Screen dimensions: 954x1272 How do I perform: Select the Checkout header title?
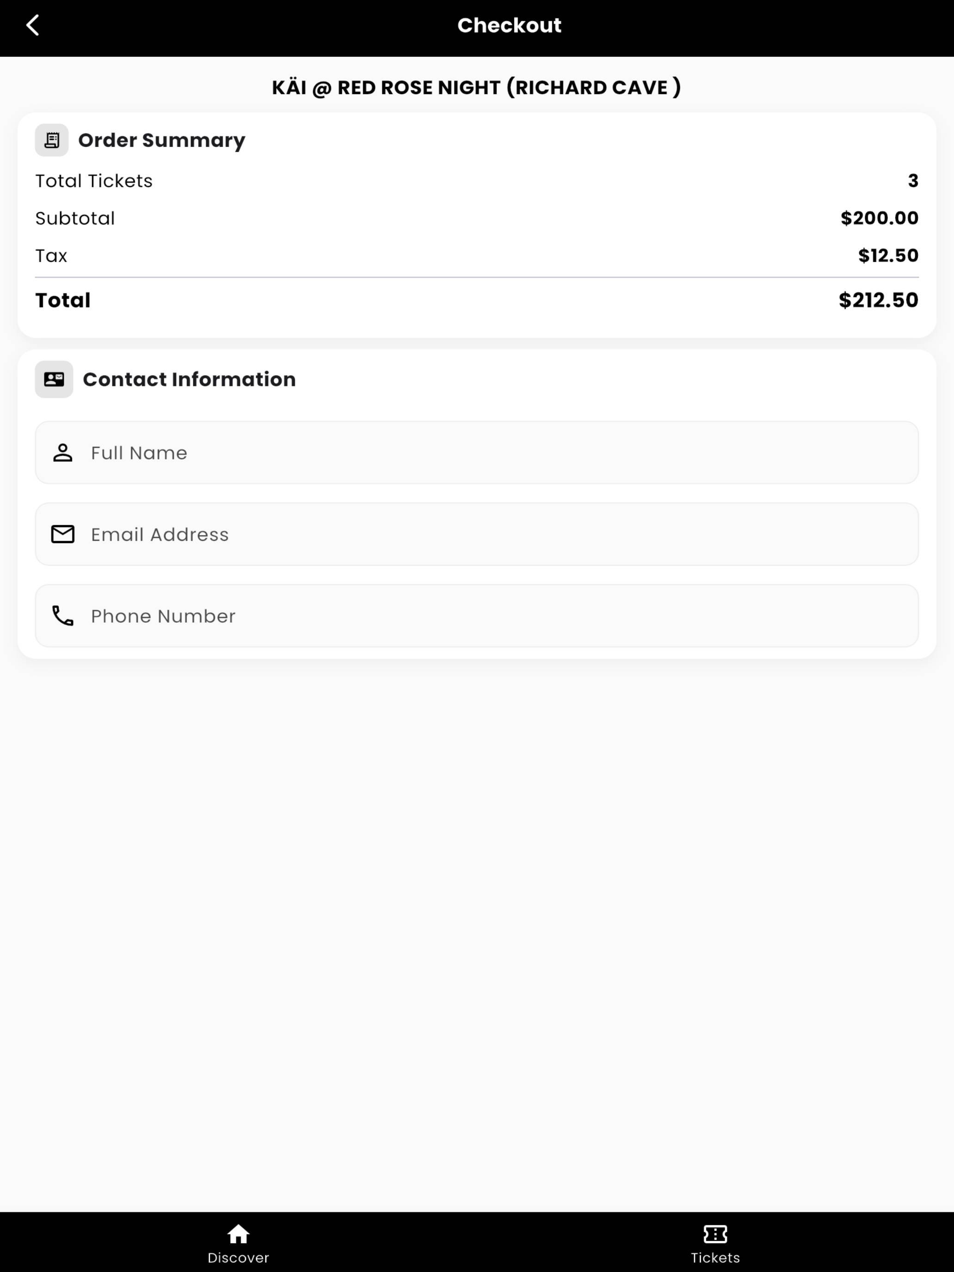tap(509, 25)
